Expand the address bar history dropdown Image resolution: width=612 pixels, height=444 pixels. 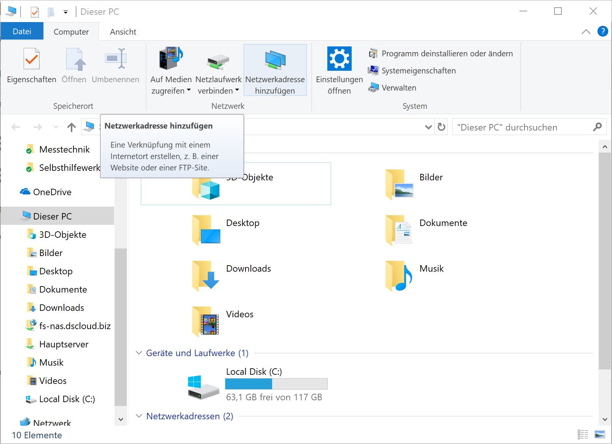[428, 127]
